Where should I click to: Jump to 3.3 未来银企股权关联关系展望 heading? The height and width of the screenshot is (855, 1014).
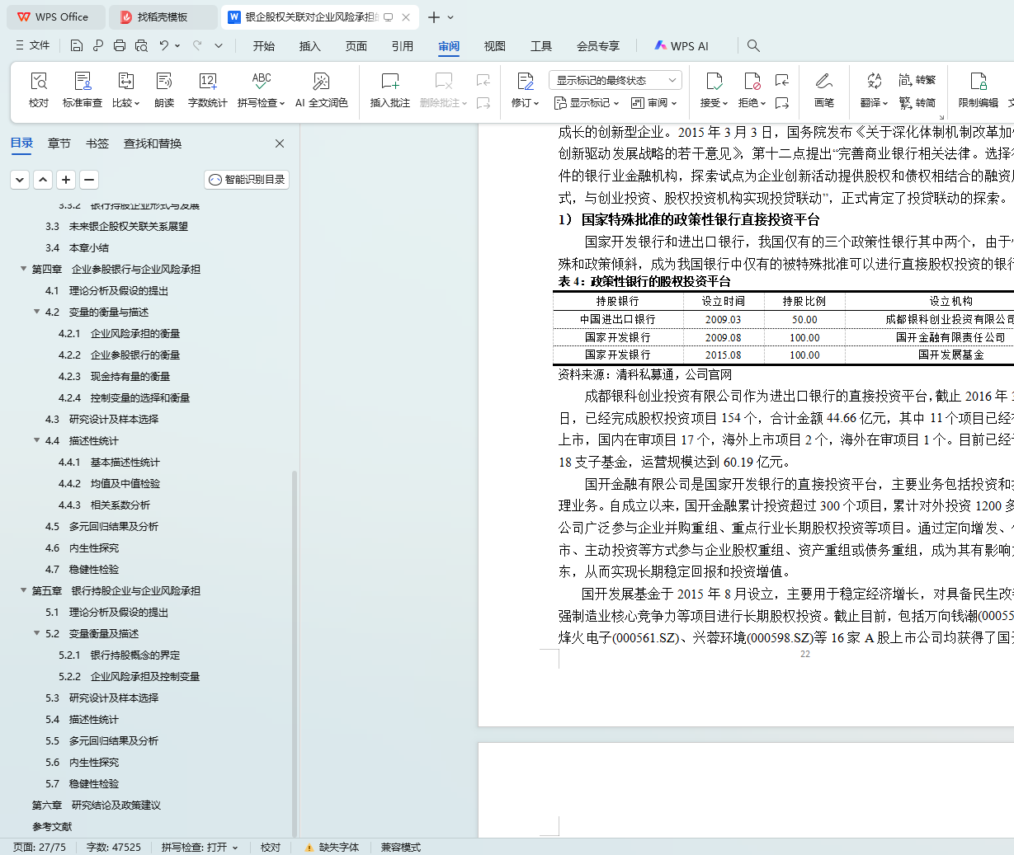point(116,226)
